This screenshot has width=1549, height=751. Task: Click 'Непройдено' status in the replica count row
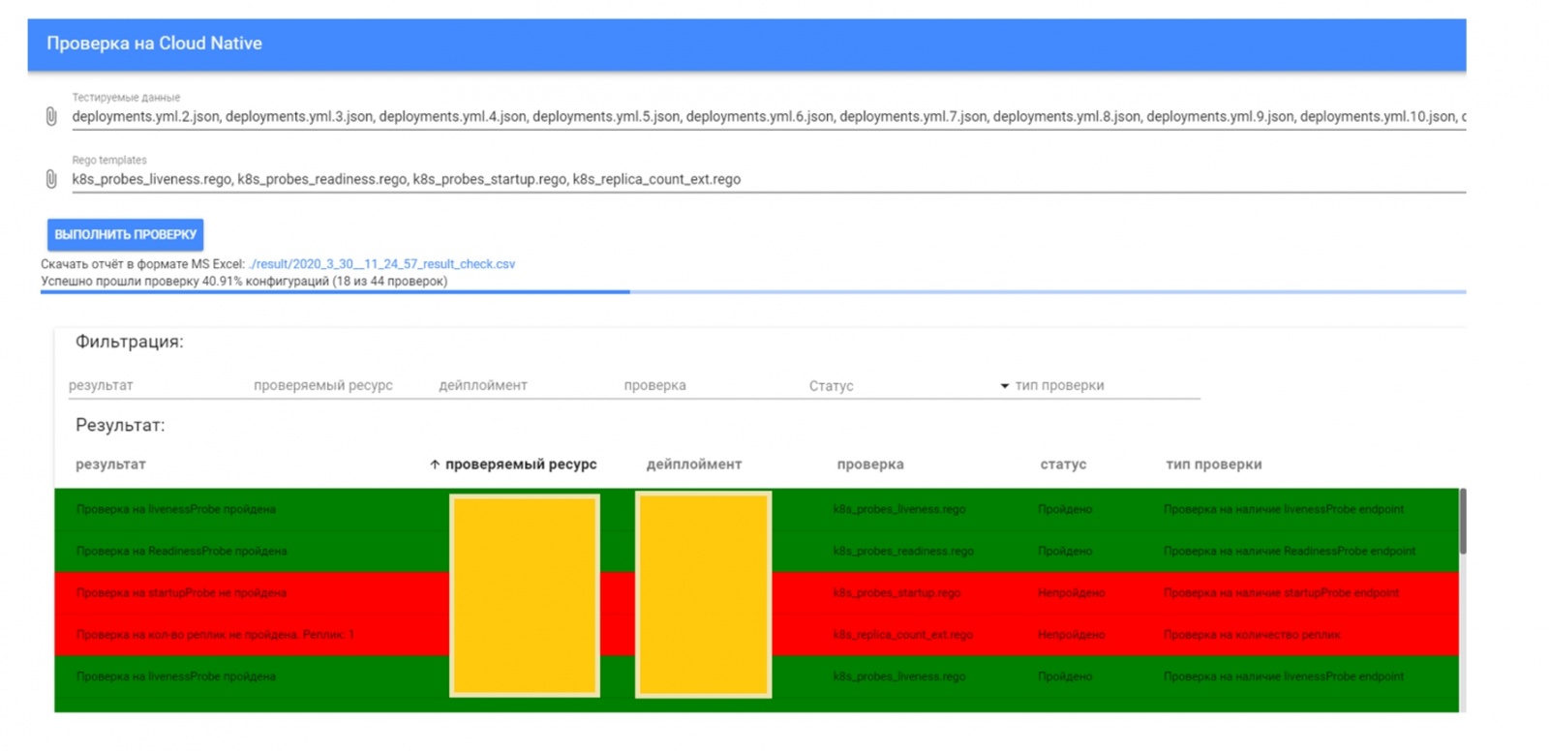(x=1071, y=635)
